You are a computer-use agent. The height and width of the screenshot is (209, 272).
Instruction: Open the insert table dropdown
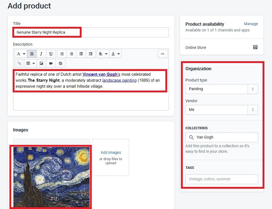(30, 63)
